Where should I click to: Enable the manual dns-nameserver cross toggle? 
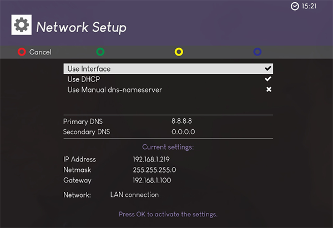(269, 89)
